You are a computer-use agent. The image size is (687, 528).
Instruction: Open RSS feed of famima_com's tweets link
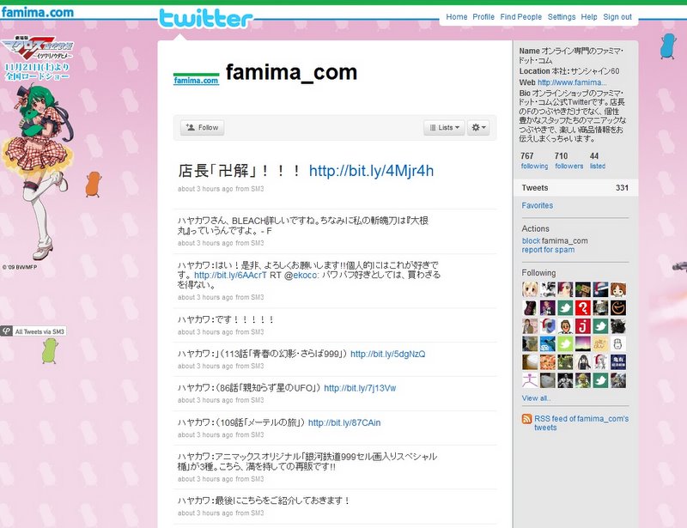[581, 423]
